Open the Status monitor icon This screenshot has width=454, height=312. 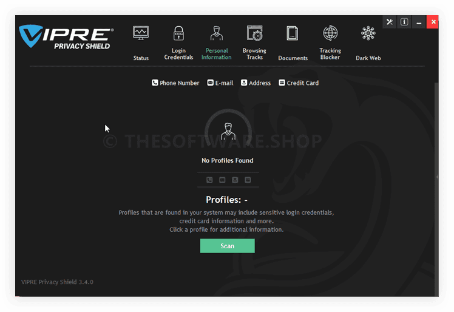141,33
